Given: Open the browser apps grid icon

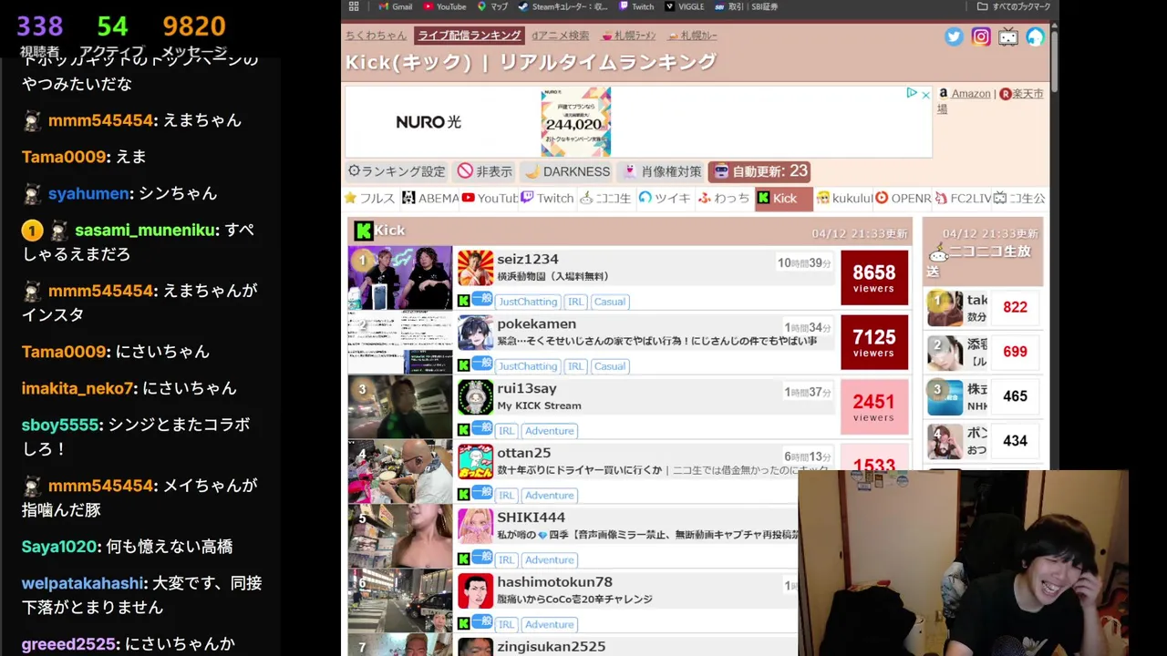Looking at the screenshot, I should point(354,6).
